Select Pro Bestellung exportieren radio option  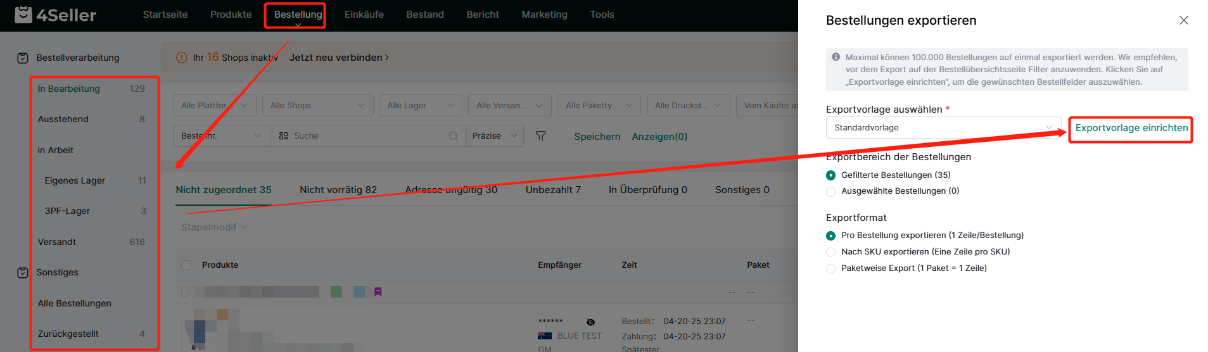click(831, 236)
